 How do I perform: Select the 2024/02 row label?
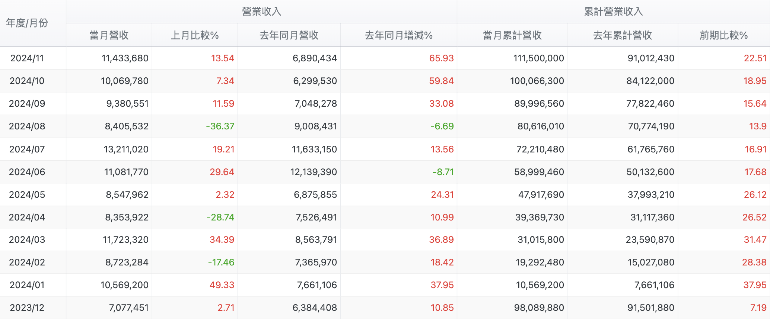pyautogui.click(x=27, y=262)
